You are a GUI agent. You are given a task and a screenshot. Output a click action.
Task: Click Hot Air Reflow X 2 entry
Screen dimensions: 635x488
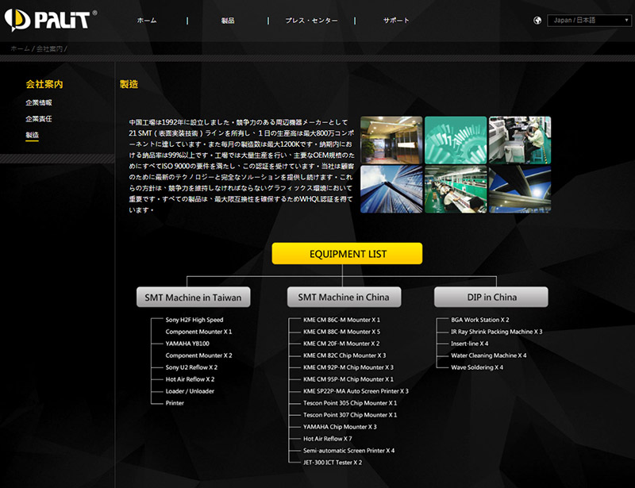pyautogui.click(x=190, y=379)
